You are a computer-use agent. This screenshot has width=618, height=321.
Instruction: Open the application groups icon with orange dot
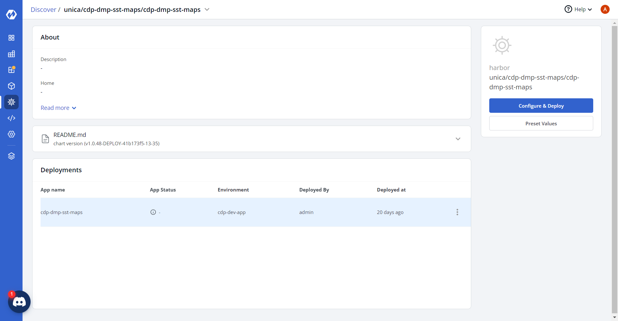[11, 70]
